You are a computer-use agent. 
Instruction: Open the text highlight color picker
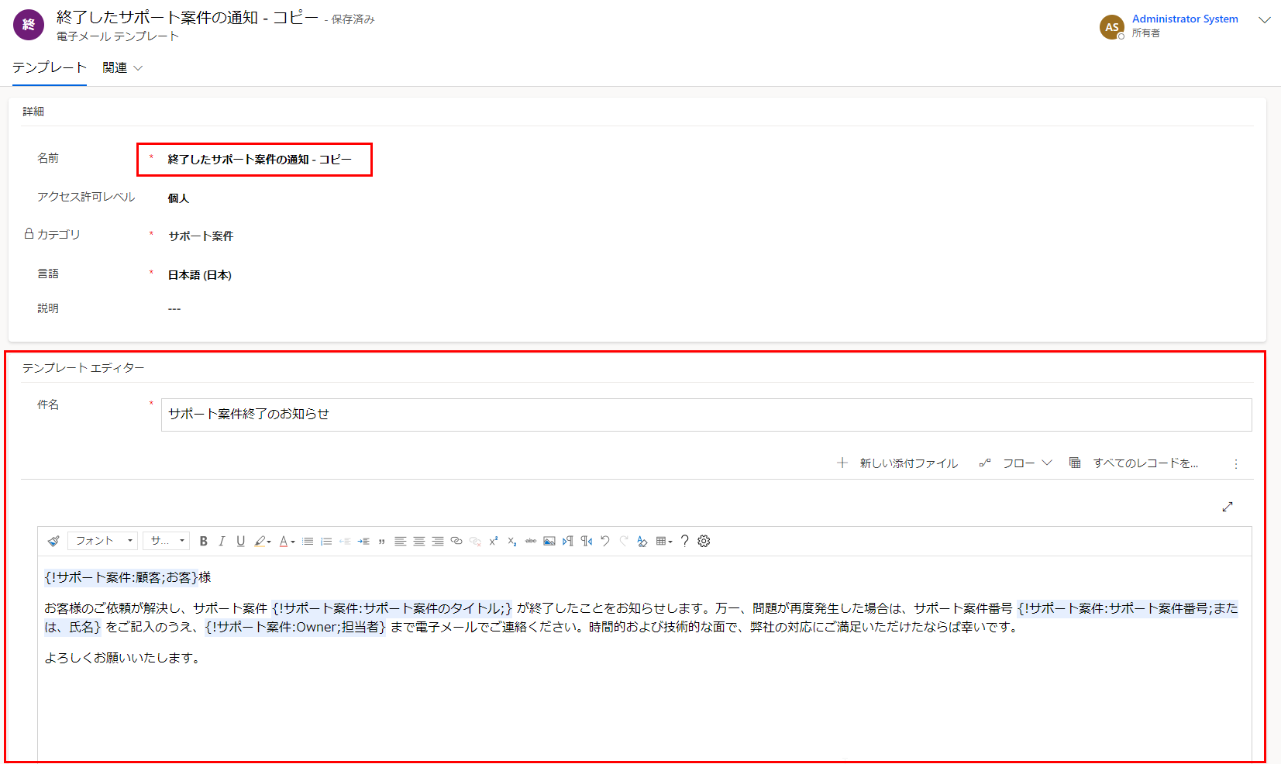pyautogui.click(x=262, y=541)
